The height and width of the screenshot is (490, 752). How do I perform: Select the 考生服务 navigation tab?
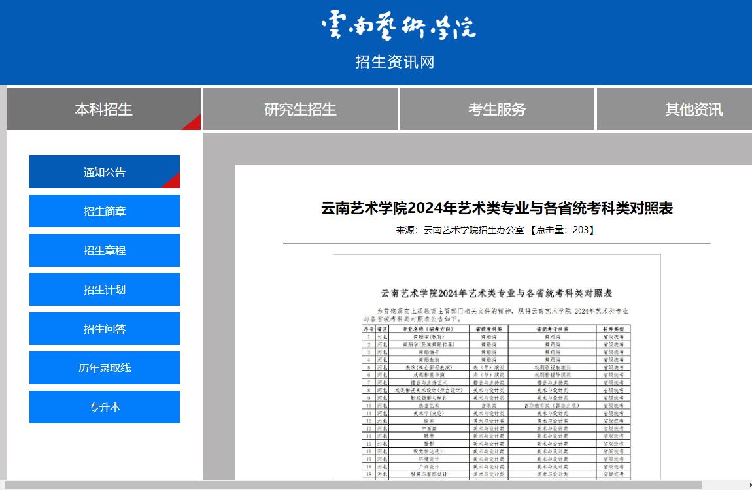click(x=497, y=108)
